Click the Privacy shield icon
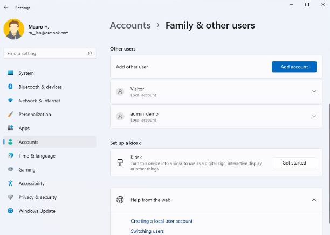 pyautogui.click(x=10, y=197)
